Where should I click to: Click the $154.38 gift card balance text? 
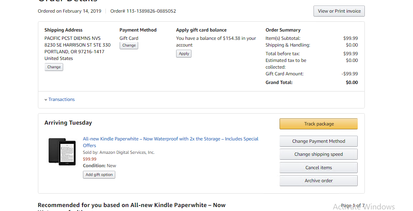(x=231, y=38)
